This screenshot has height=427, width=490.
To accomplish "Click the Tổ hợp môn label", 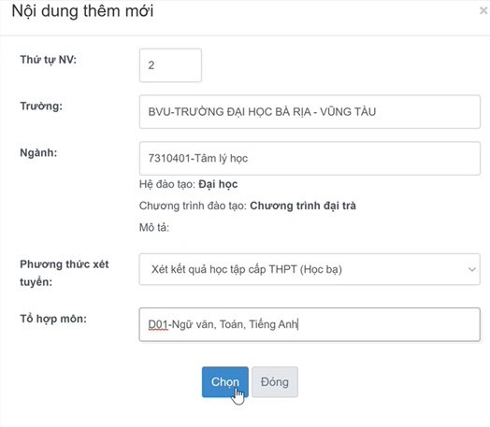I will click(x=53, y=319).
